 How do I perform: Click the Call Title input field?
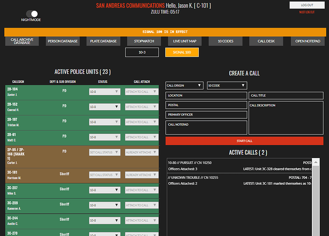(x=286, y=96)
